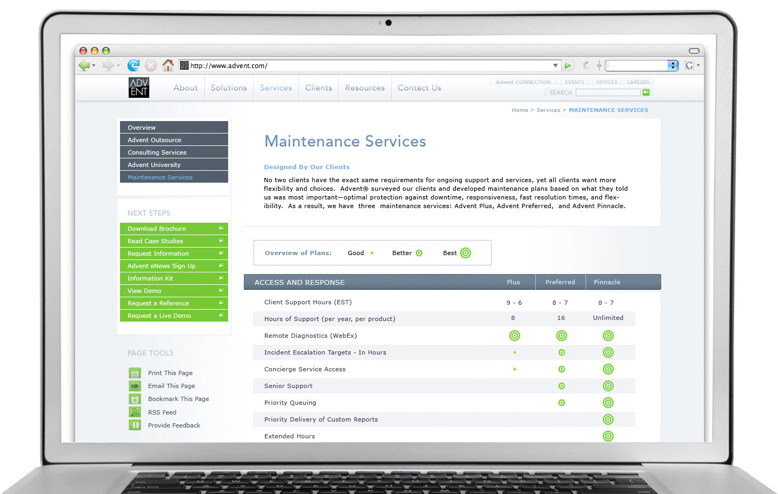Open the browser search field stepper dropdown
This screenshot has width=778, height=494.
673,65
